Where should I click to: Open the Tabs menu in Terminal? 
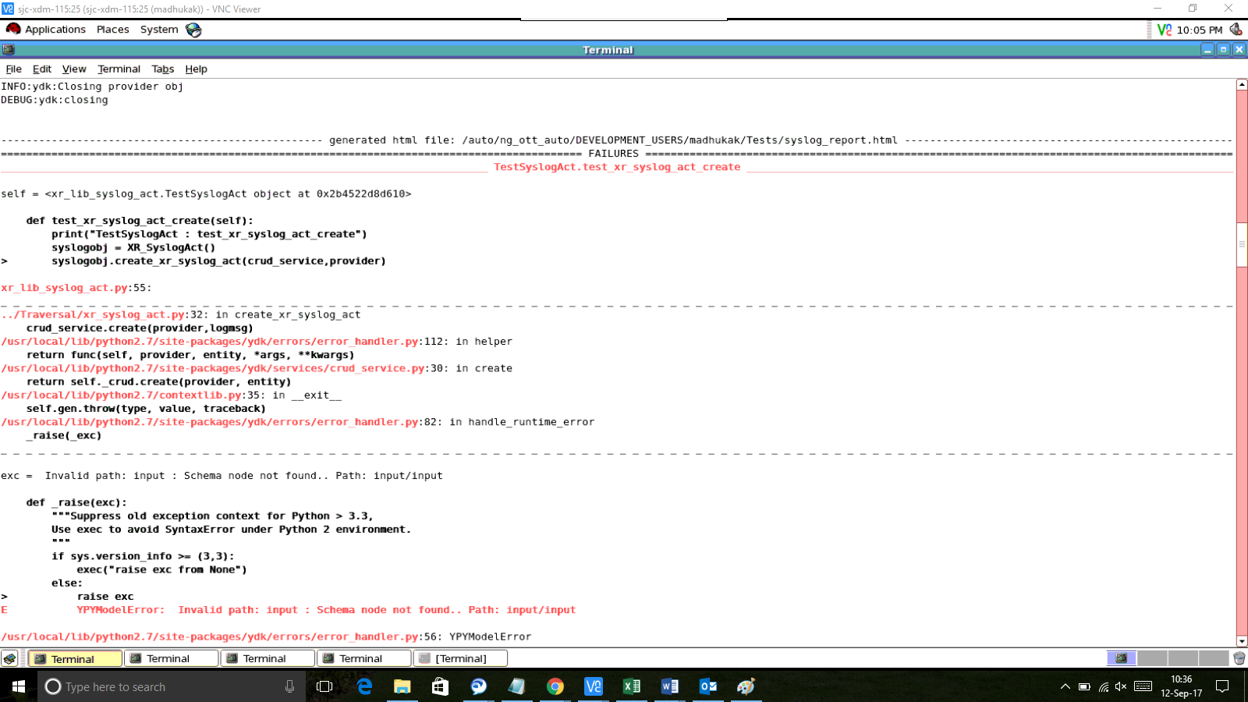point(162,69)
